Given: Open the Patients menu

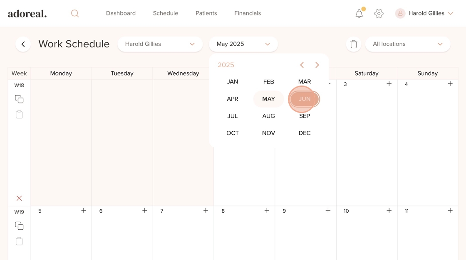Looking at the screenshot, I should (206, 13).
